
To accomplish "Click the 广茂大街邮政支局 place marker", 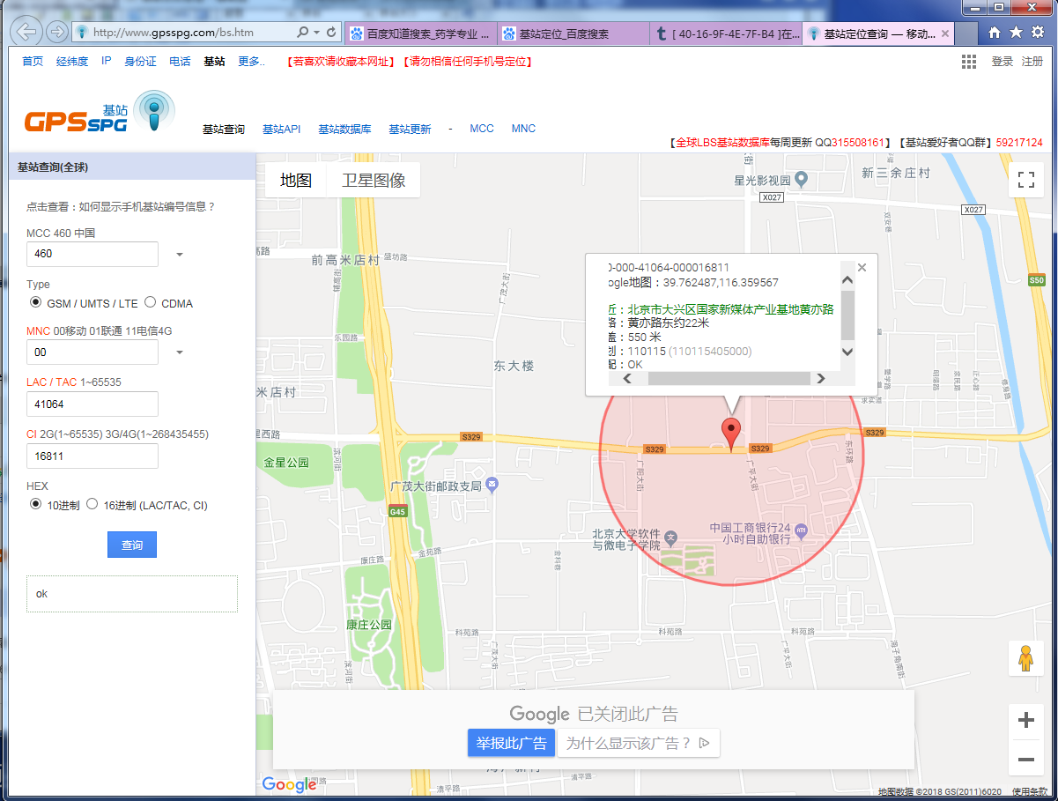I will coord(492,485).
